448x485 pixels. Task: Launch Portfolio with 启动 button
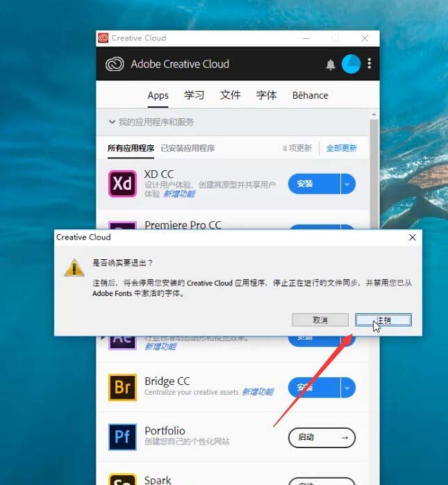pyautogui.click(x=322, y=437)
